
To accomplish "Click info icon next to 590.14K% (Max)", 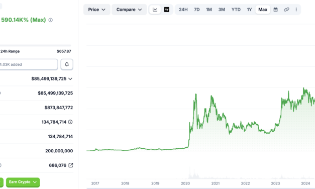I will (51, 20).
